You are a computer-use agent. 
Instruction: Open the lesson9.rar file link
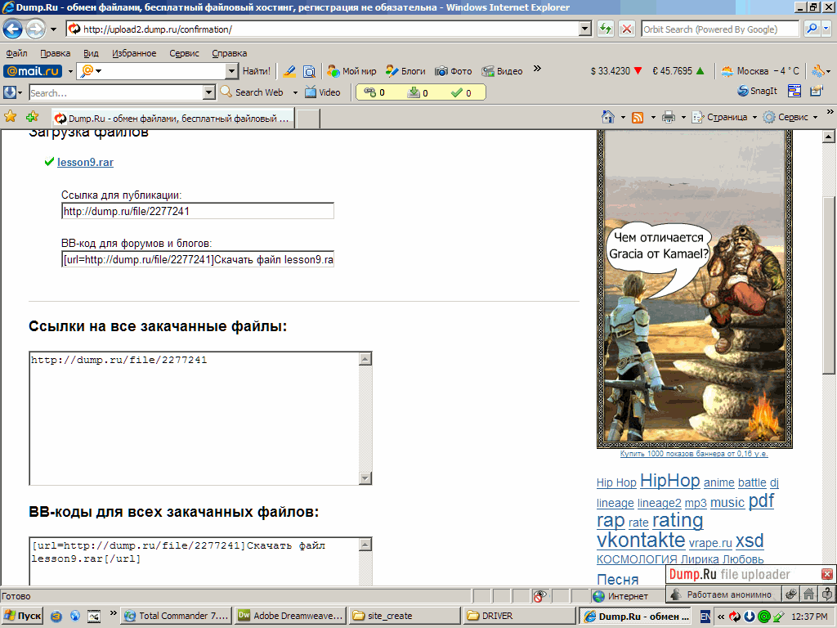(x=85, y=163)
